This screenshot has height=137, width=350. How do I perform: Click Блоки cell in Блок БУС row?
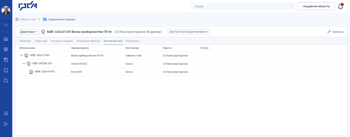click(130, 72)
